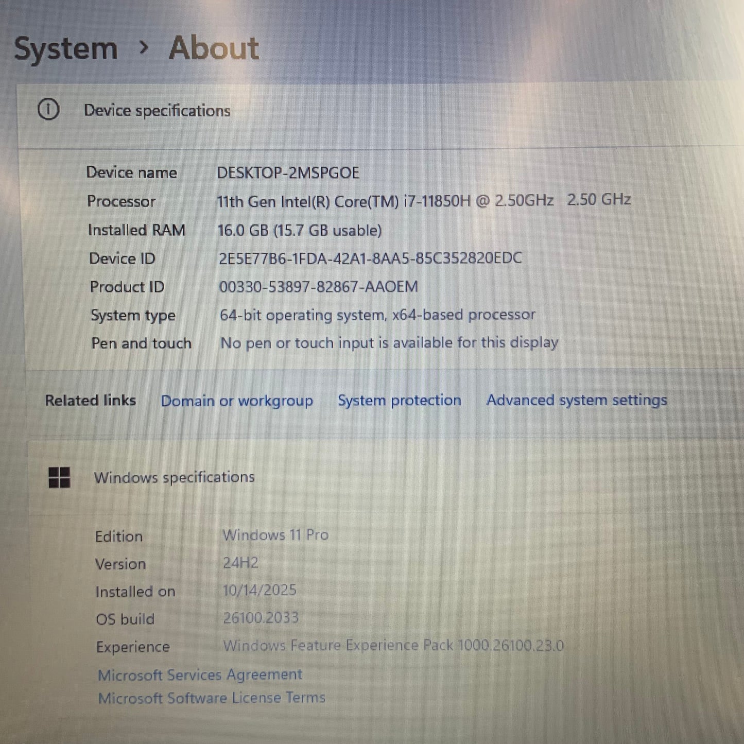Viewport: 744px width, 744px height.
Task: Click the Device ID value string
Action: pyautogui.click(x=370, y=258)
